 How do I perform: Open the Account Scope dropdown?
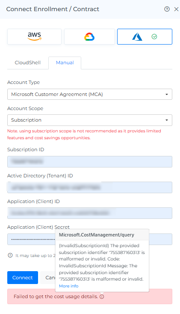click(90, 120)
